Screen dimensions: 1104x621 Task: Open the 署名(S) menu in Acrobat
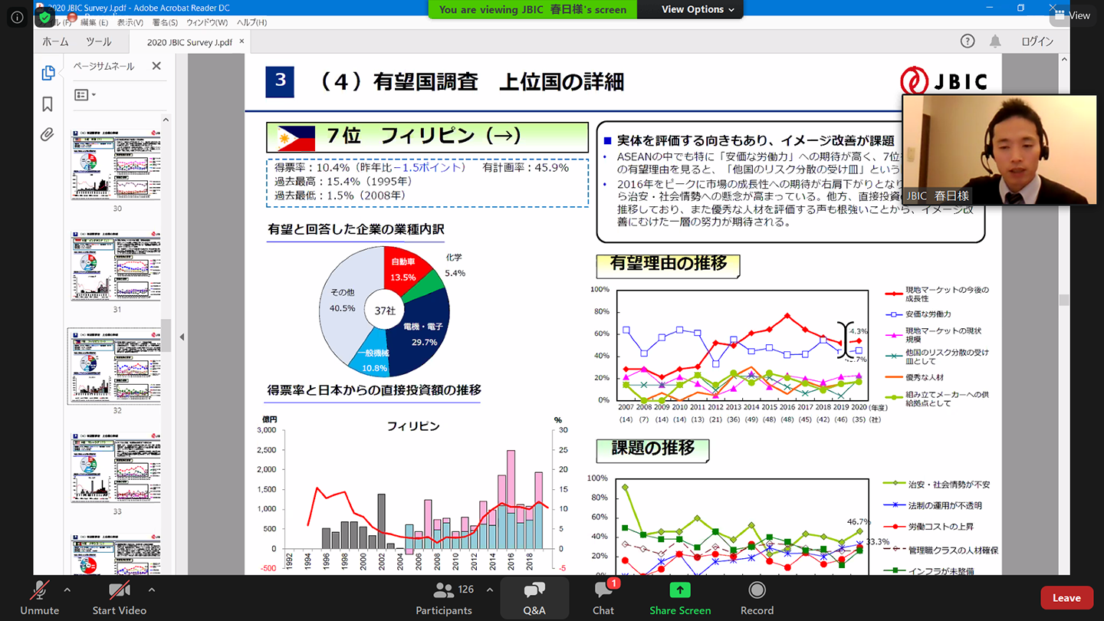(164, 22)
